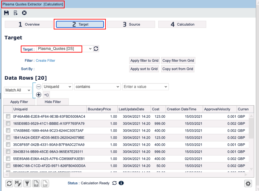The image size is (259, 191).
Task: Add a filter condition with the plus icon
Action: 38,94
